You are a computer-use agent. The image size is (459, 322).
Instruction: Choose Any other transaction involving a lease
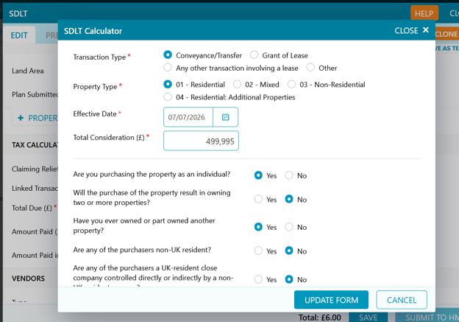pos(168,68)
